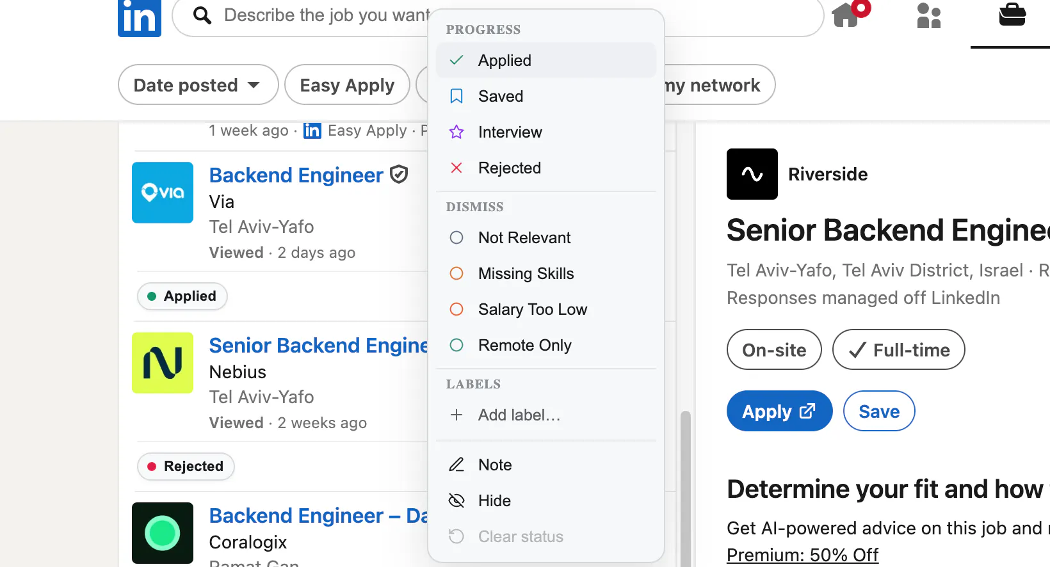The width and height of the screenshot is (1050, 567).
Task: Choose Hide menu entry
Action: (x=546, y=500)
